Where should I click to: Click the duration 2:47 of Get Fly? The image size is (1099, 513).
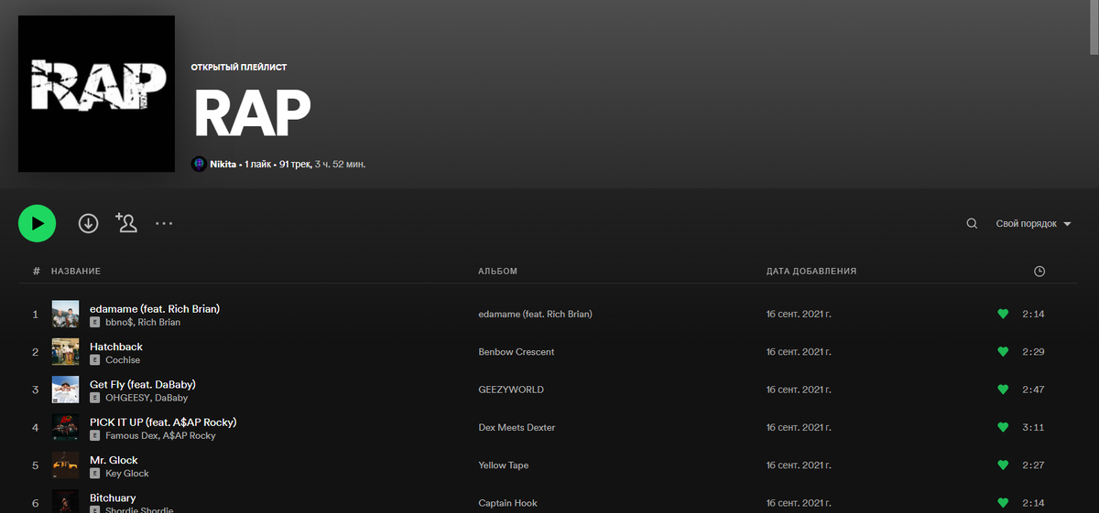1033,390
